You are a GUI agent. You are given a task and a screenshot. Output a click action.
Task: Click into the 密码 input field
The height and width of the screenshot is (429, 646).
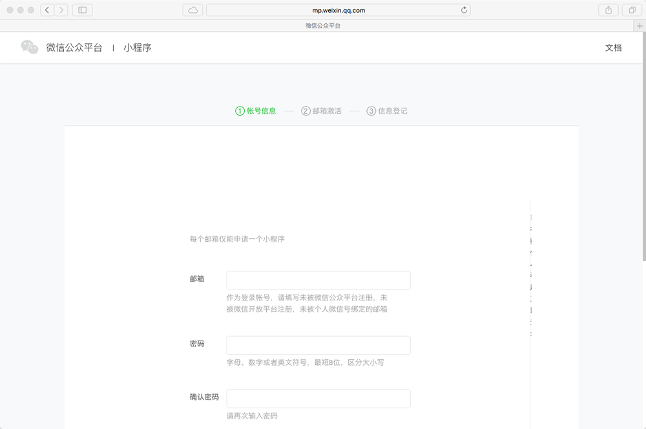pyautogui.click(x=318, y=345)
